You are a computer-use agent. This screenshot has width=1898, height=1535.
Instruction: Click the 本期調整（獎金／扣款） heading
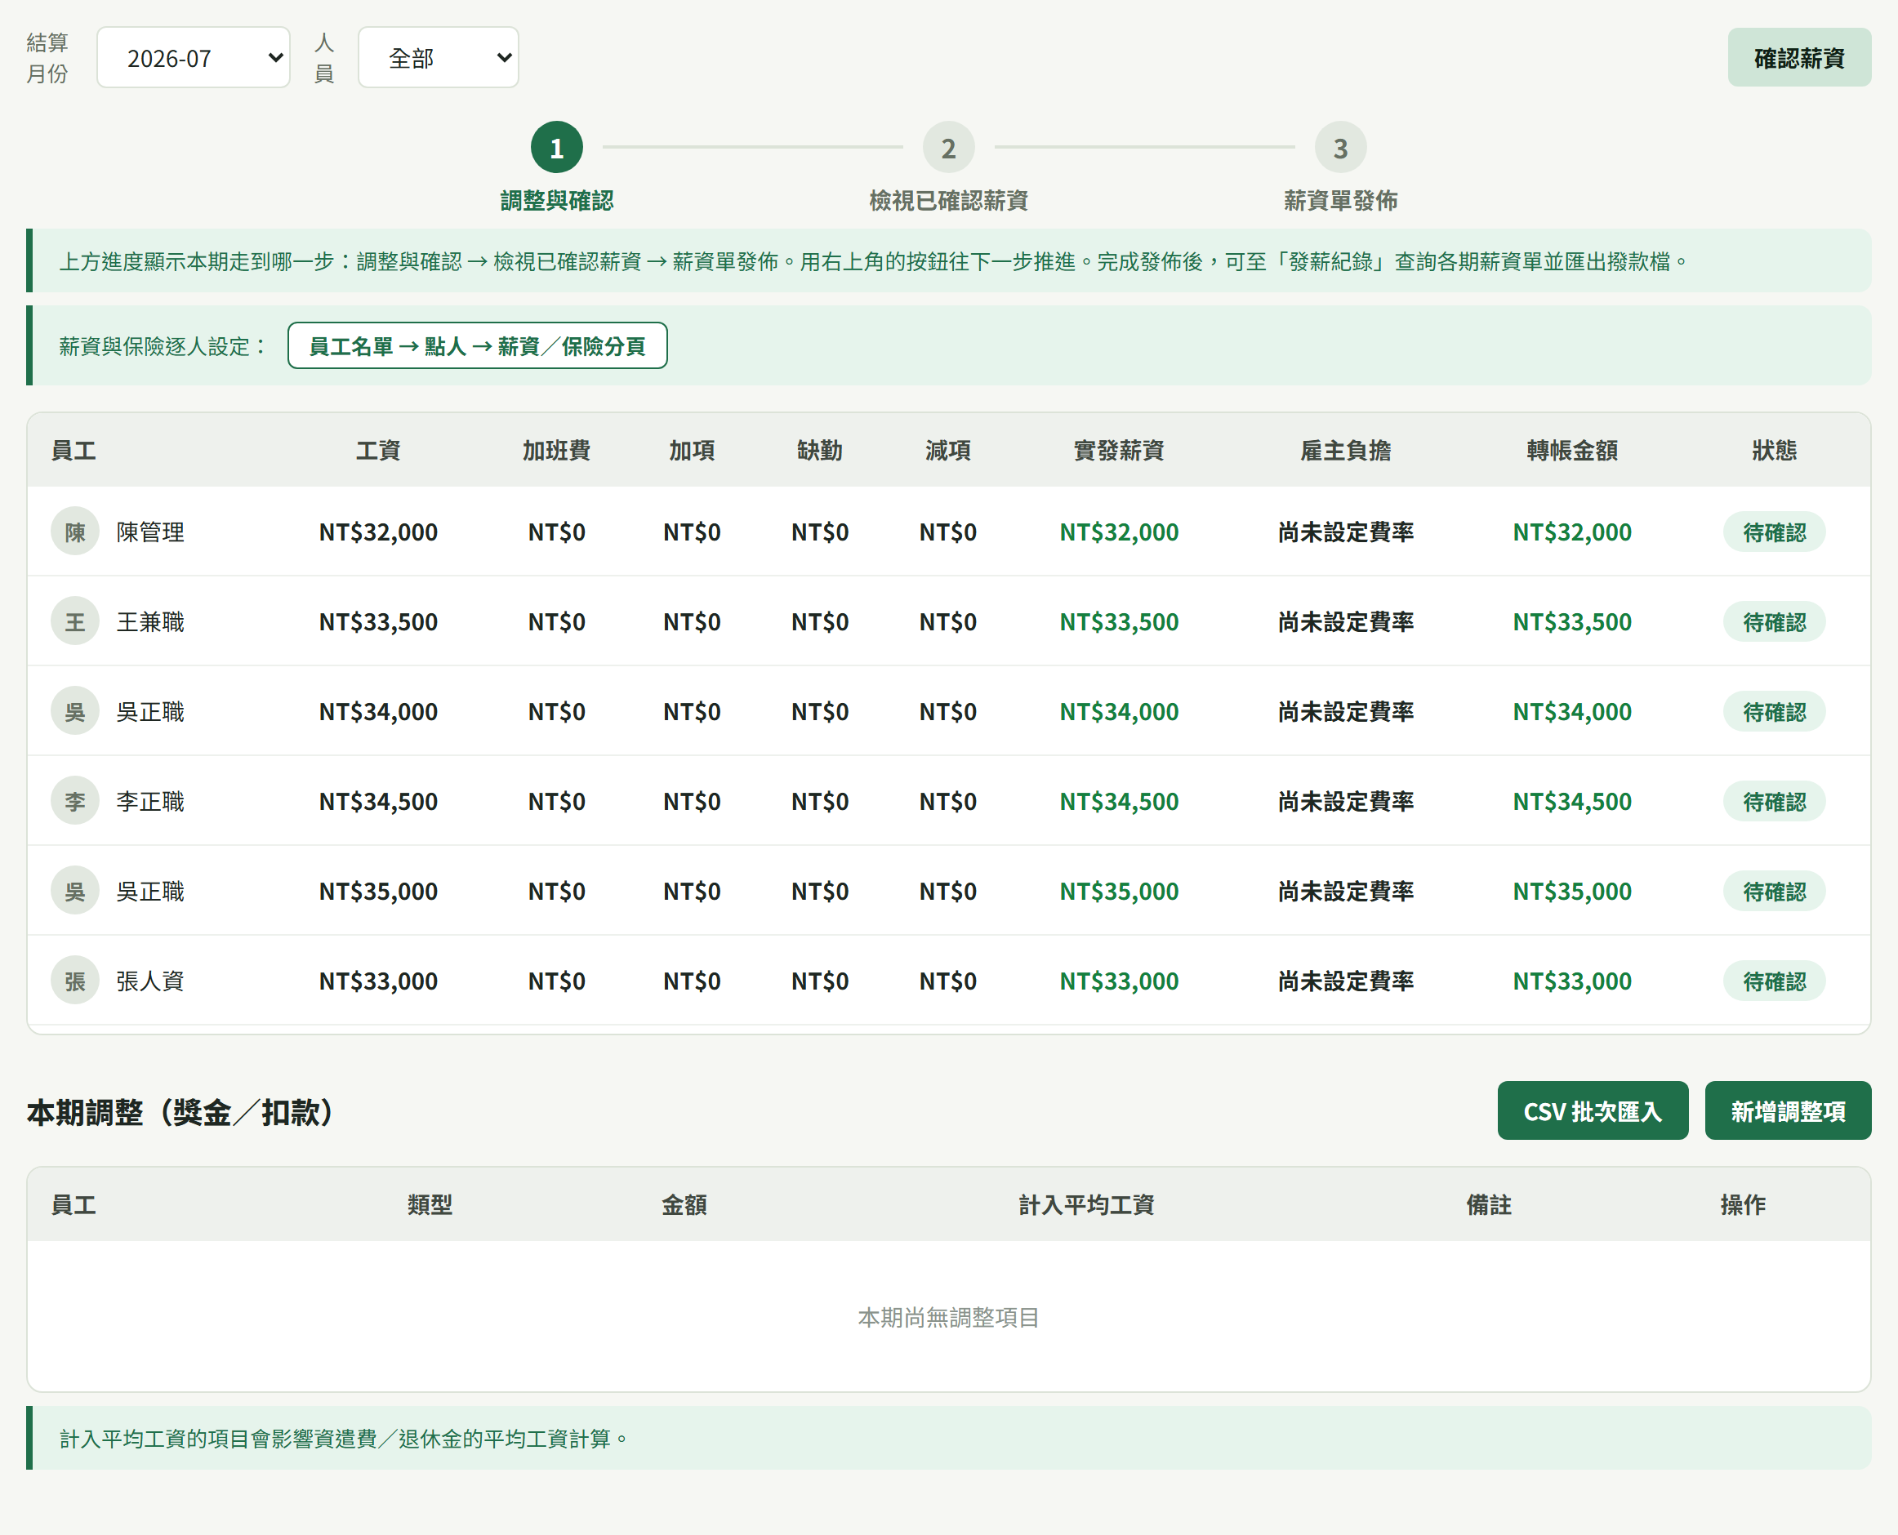click(185, 1111)
